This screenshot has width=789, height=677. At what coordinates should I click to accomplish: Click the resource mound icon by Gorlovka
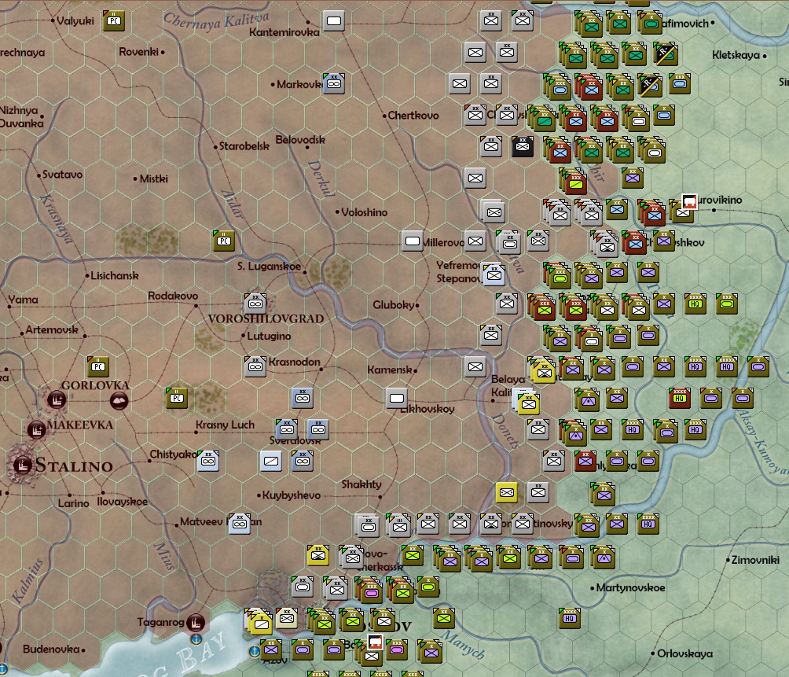click(119, 401)
